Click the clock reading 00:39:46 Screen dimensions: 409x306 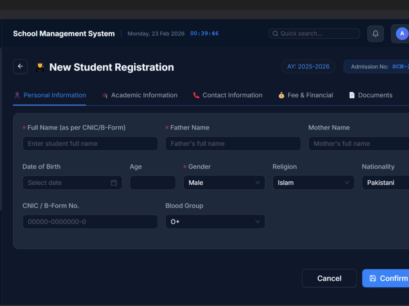[x=204, y=33]
